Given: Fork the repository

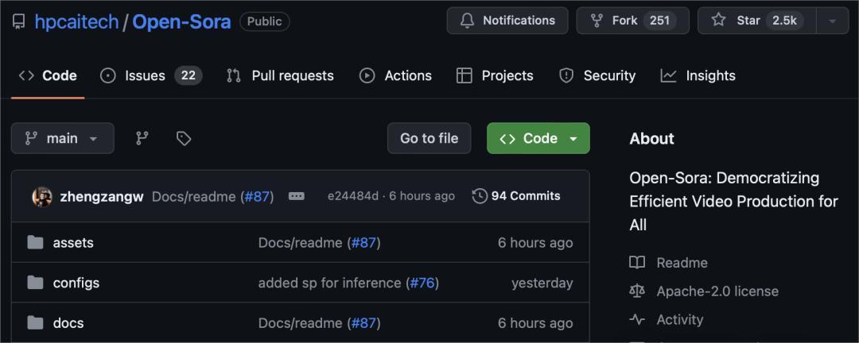Looking at the screenshot, I should 634,21.
